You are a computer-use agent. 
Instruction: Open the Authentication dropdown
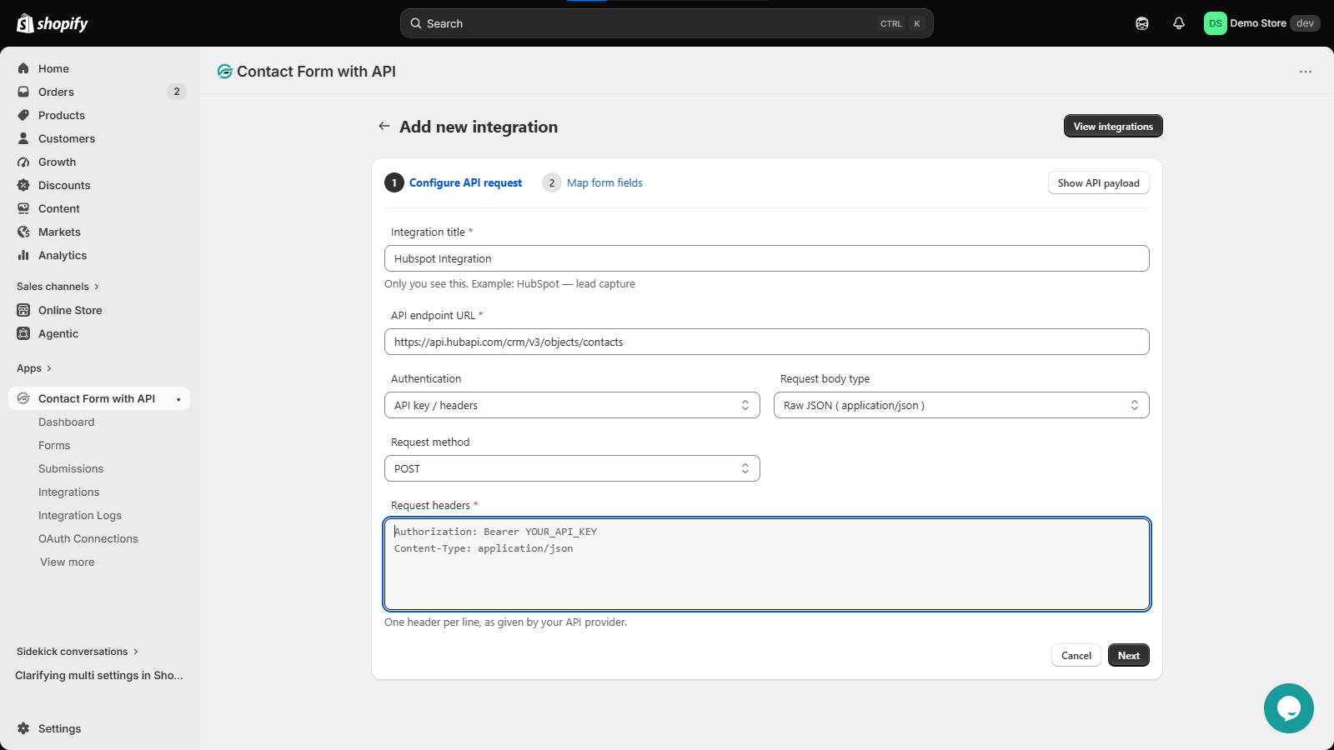click(x=572, y=405)
